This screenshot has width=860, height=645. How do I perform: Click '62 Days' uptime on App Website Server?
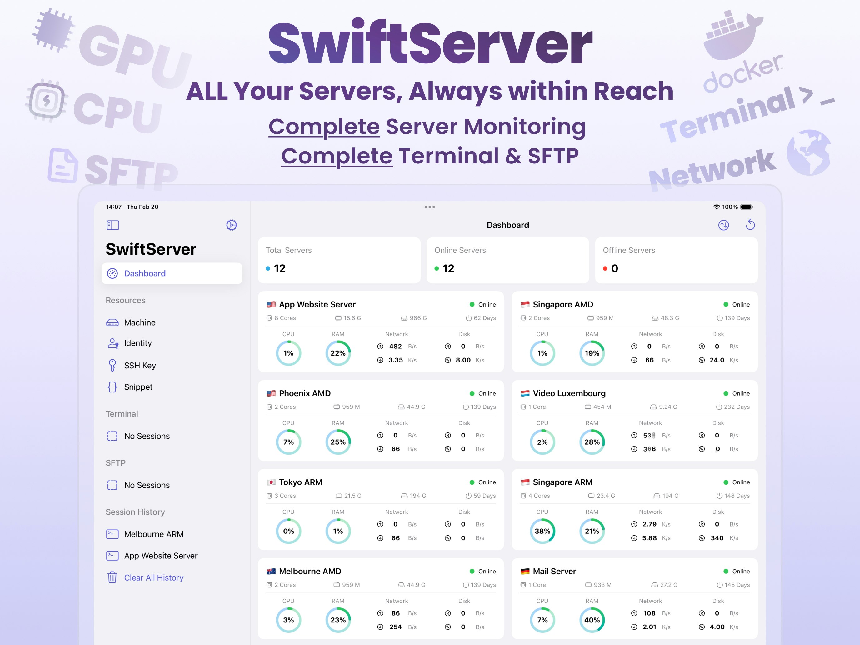point(481,318)
